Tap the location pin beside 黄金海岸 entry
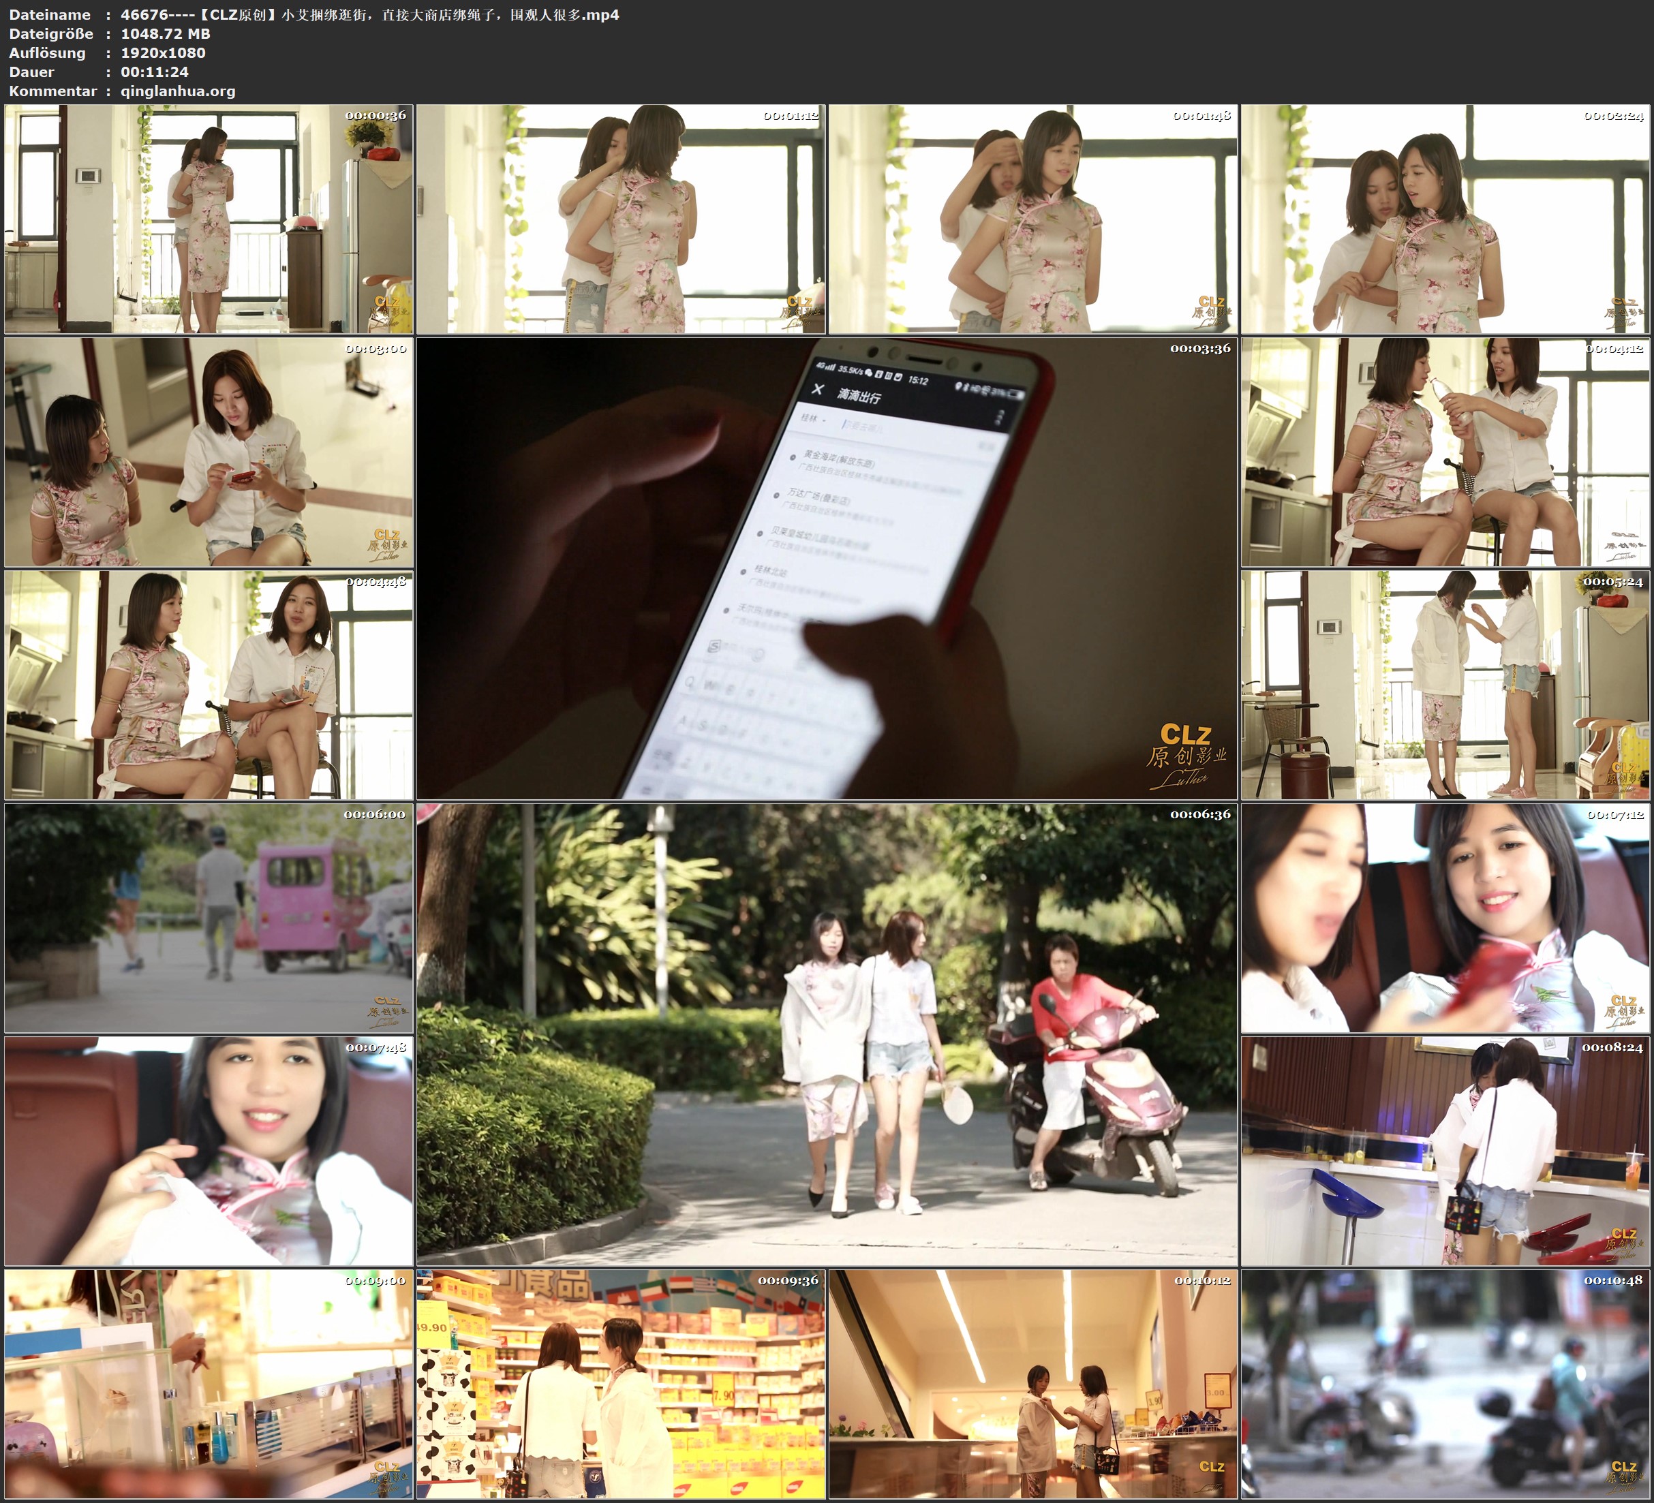This screenshot has width=1654, height=1503. (793, 456)
